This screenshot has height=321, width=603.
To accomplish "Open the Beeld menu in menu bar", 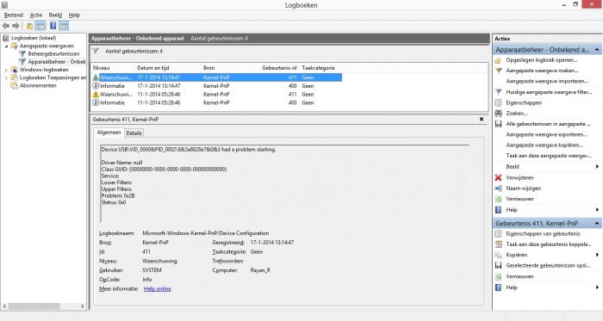I will point(55,15).
